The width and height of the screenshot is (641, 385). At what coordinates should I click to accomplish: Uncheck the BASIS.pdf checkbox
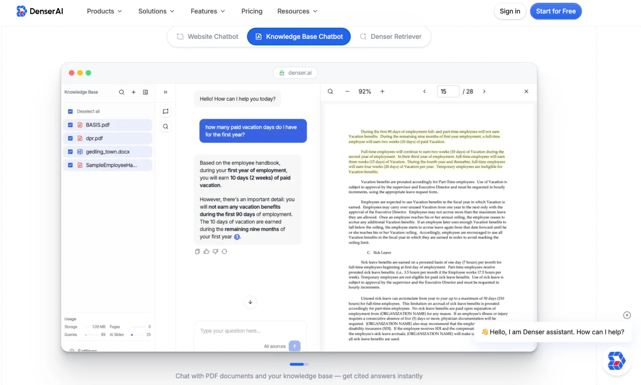[x=71, y=125]
